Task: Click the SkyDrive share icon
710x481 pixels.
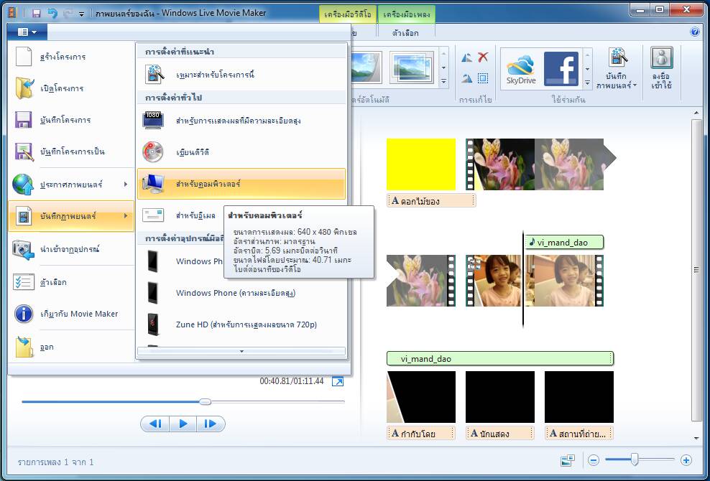Action: (x=521, y=70)
